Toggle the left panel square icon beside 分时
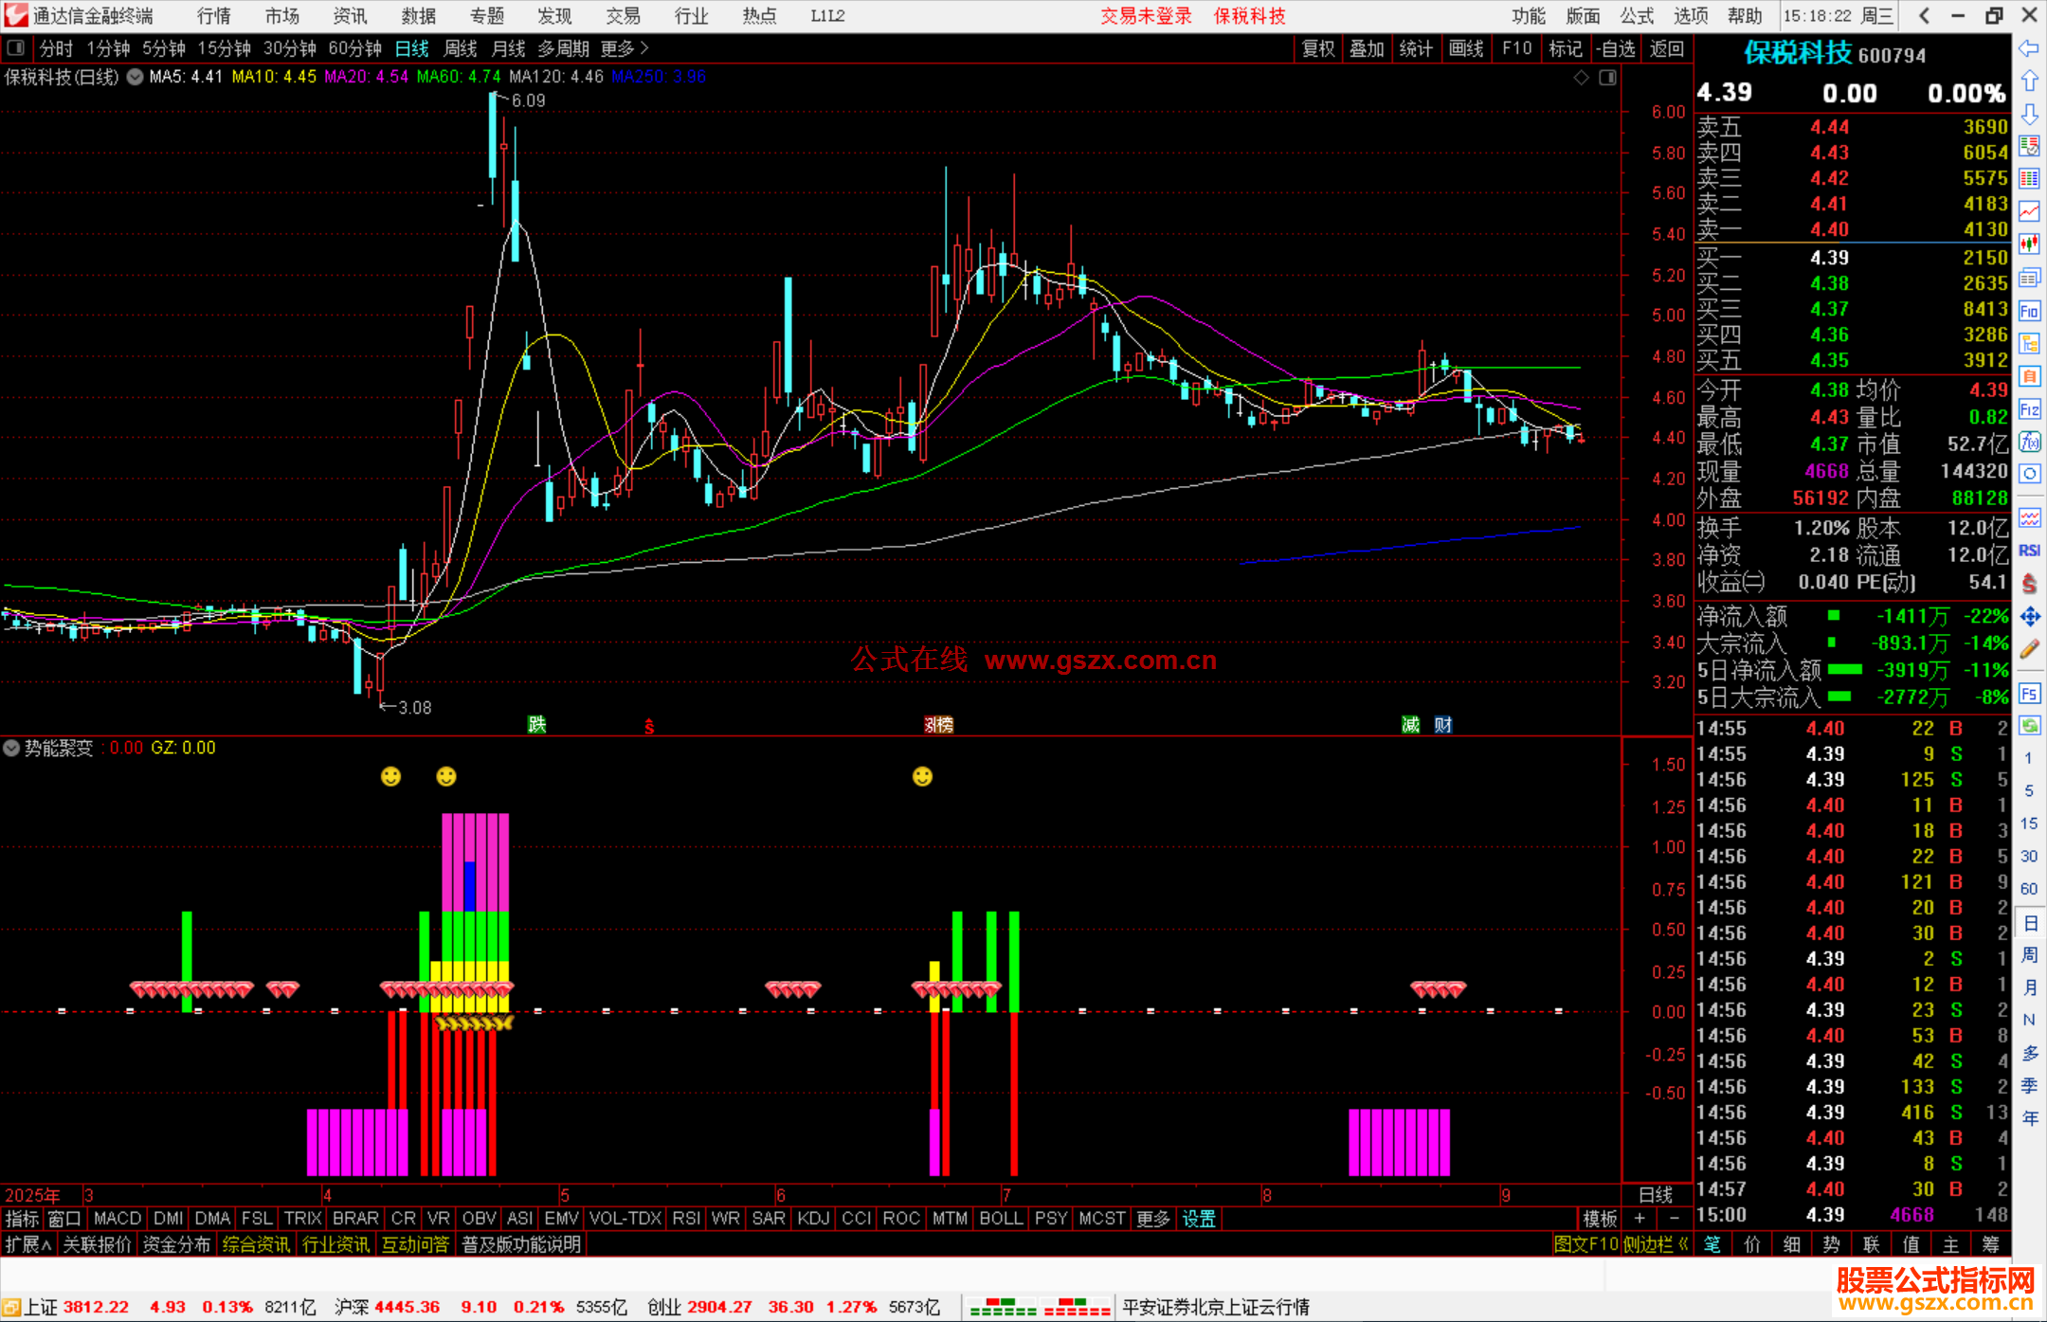The height and width of the screenshot is (1322, 2047). click(16, 48)
